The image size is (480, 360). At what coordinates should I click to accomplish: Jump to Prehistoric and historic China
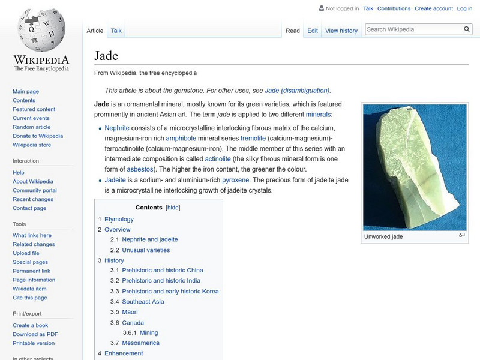162,271
